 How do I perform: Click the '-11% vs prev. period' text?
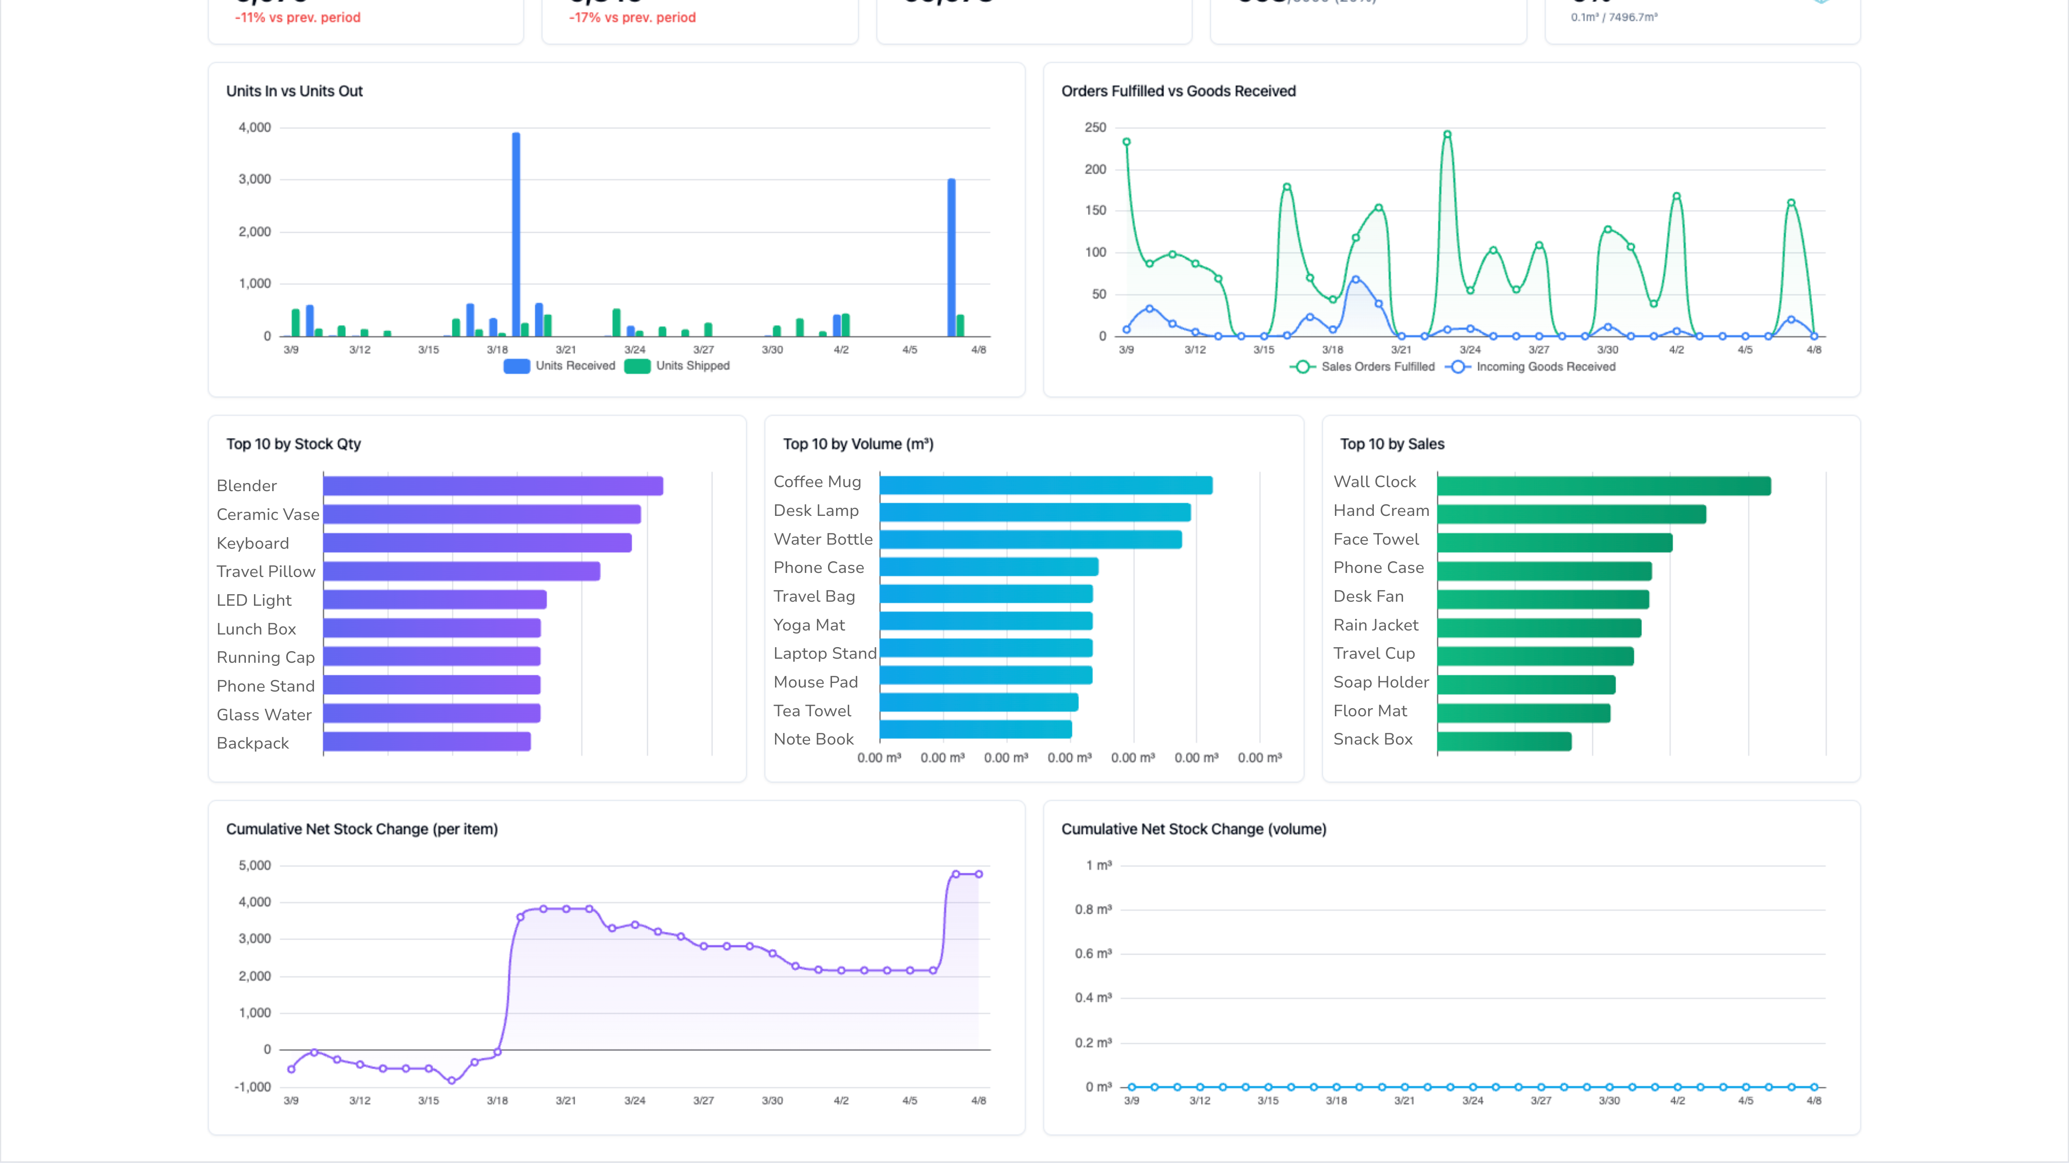pos(297,18)
